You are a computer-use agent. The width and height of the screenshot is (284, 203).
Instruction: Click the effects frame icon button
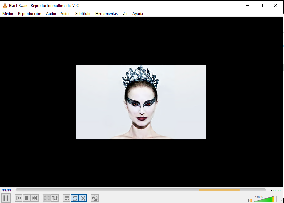point(95,198)
